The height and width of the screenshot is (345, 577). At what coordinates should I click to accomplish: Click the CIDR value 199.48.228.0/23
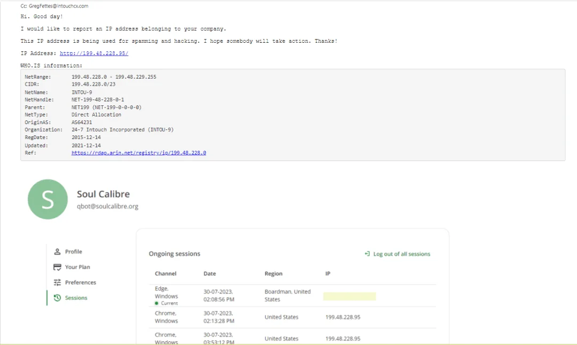coord(93,85)
